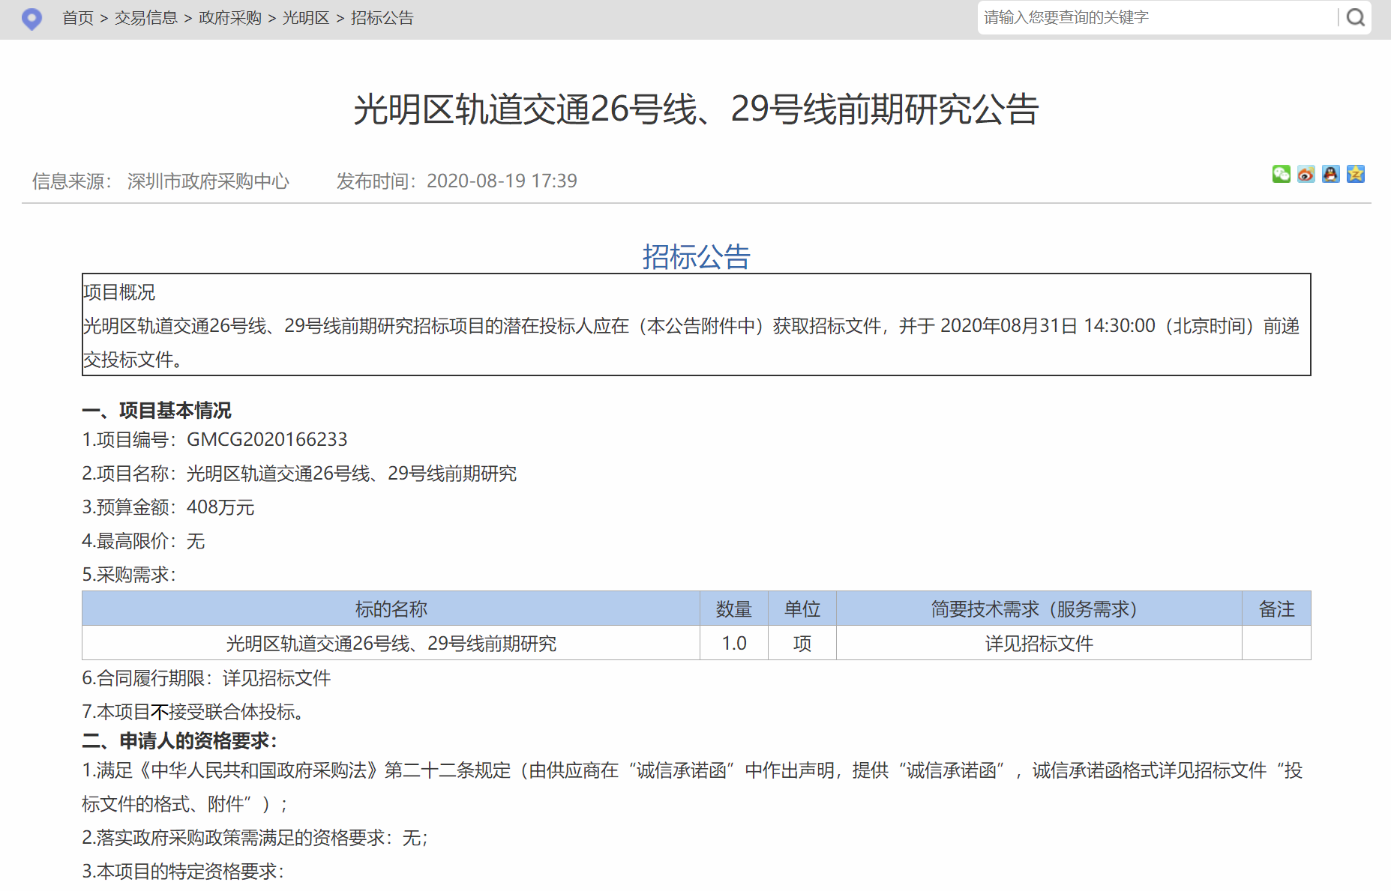The image size is (1391, 891).
Task: Share via the QQ penguin icon
Action: 1330,175
